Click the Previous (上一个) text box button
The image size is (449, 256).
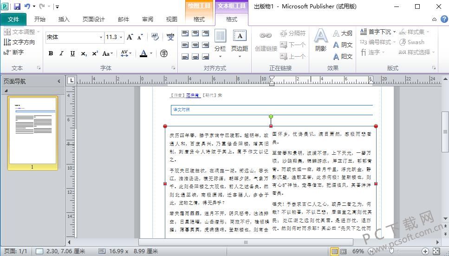pos(293,56)
